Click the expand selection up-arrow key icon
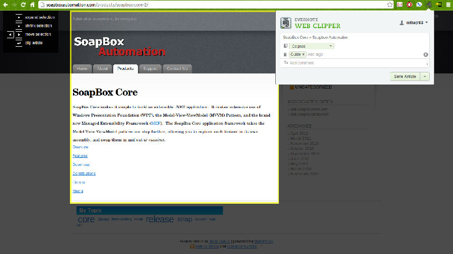The width and height of the screenshot is (453, 254). [19, 17]
